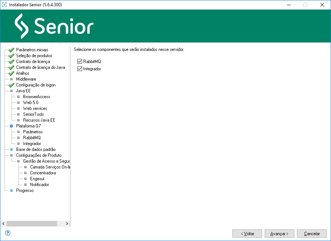Select RabbitMQ node in the step tree
Image resolution: width=331 pixels, height=241 pixels.
[32, 138]
